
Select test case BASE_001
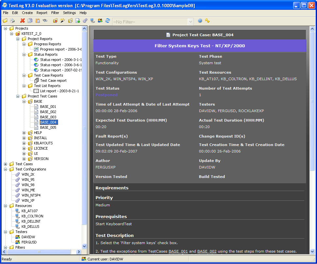click(x=48, y=107)
